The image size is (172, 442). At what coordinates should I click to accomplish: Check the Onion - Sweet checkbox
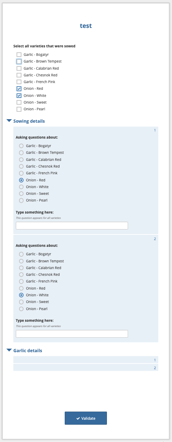(x=19, y=103)
